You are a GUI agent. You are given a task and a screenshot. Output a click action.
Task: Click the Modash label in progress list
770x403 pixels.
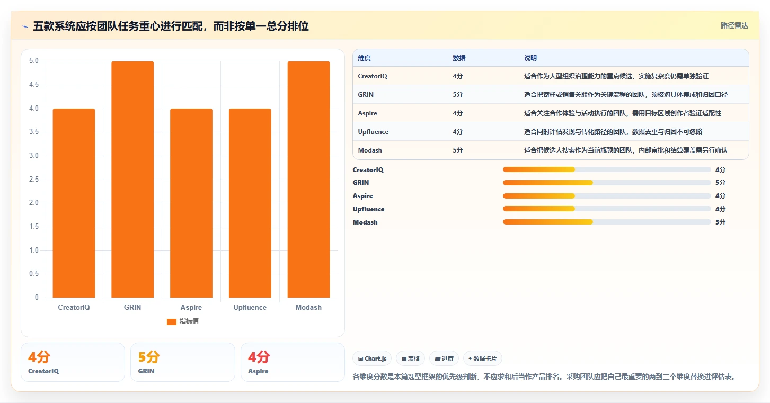pos(365,222)
